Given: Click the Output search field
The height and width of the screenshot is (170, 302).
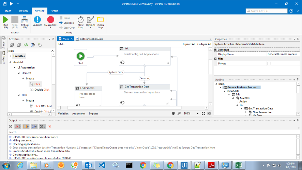Looking at the screenshot, I should click(102, 132).
